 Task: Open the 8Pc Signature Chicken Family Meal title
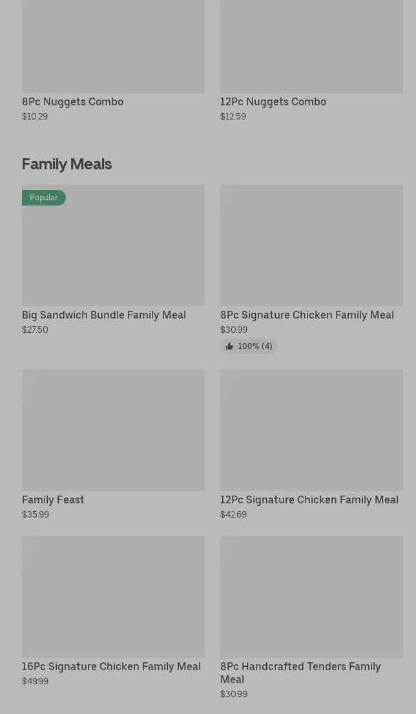tap(307, 315)
